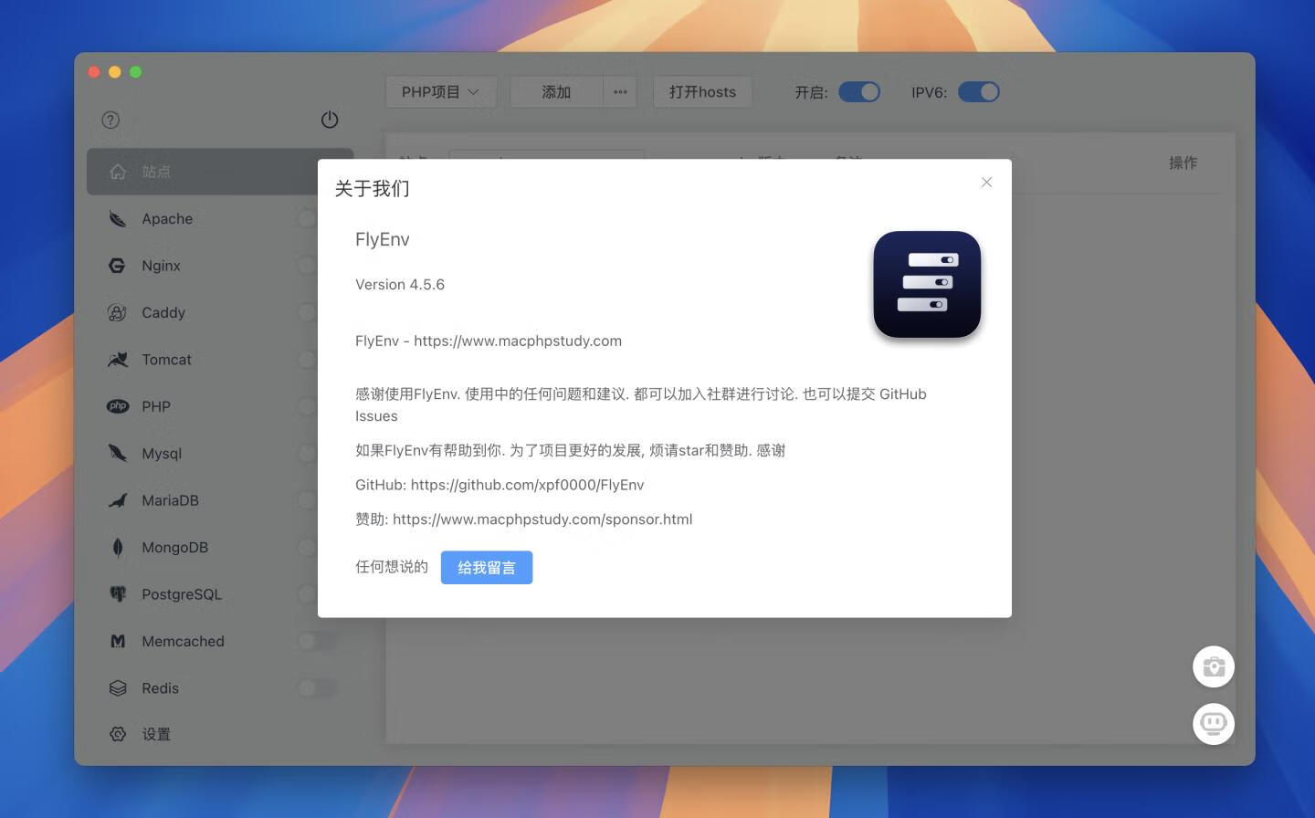Click the floating camera button
Viewport: 1315px width, 818px height.
(1214, 667)
